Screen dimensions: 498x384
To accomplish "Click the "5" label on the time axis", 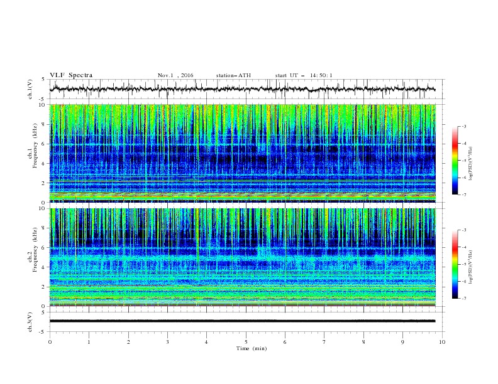I will coord(246,342).
